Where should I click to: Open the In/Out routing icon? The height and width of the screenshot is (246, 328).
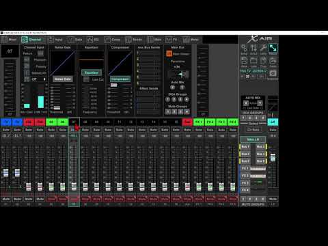click(254, 48)
